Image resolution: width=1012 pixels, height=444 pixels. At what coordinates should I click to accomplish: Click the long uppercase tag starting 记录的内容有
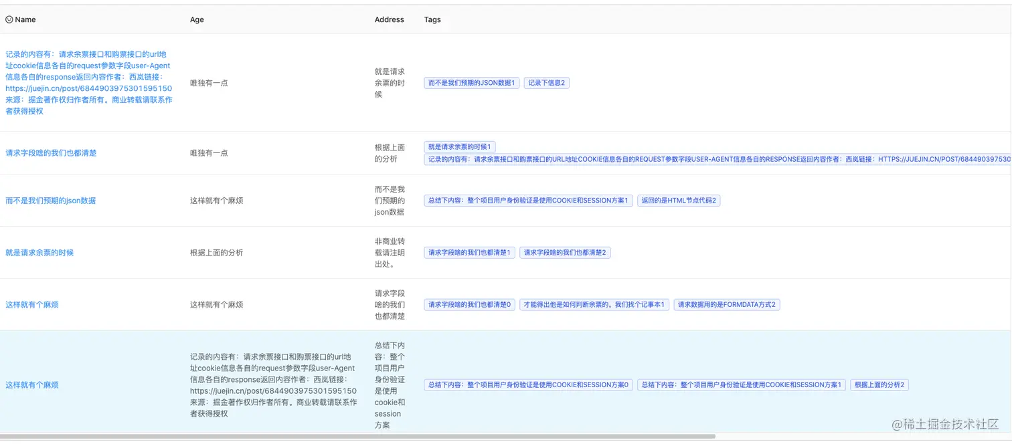tap(718, 159)
